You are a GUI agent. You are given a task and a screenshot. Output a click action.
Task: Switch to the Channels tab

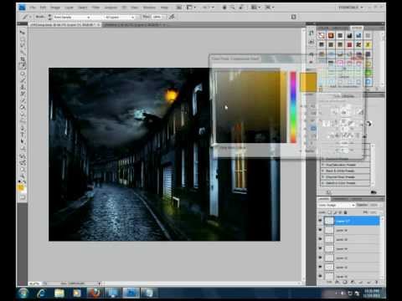pos(339,199)
